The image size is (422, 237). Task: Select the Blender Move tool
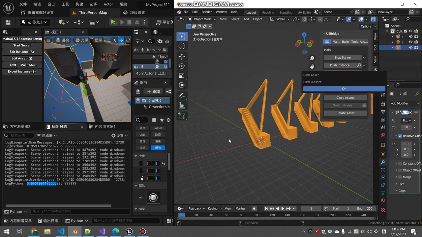182,57
